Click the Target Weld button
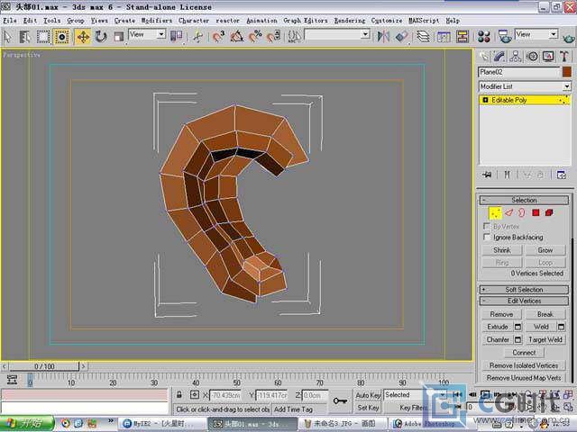This screenshot has height=432, width=577. point(545,340)
